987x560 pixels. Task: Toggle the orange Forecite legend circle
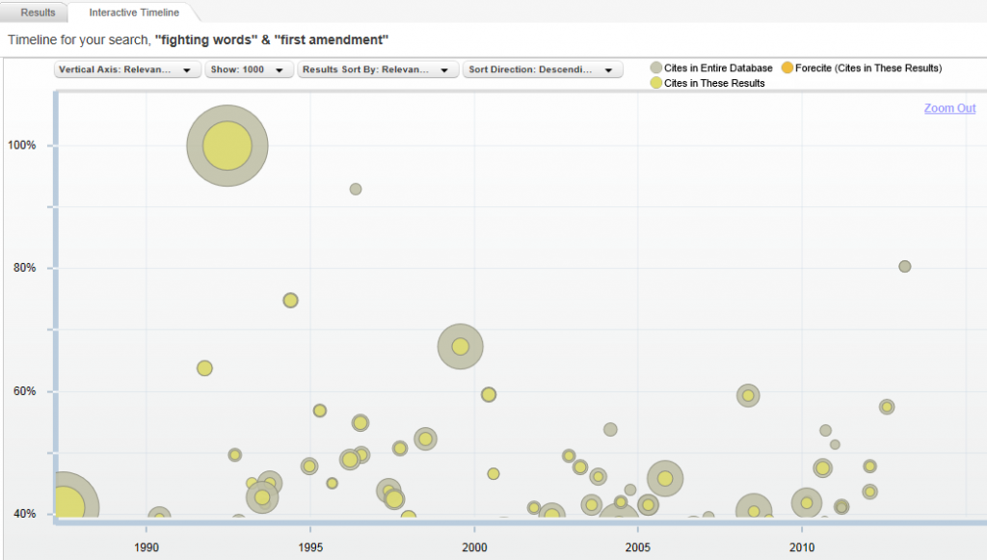(x=787, y=68)
